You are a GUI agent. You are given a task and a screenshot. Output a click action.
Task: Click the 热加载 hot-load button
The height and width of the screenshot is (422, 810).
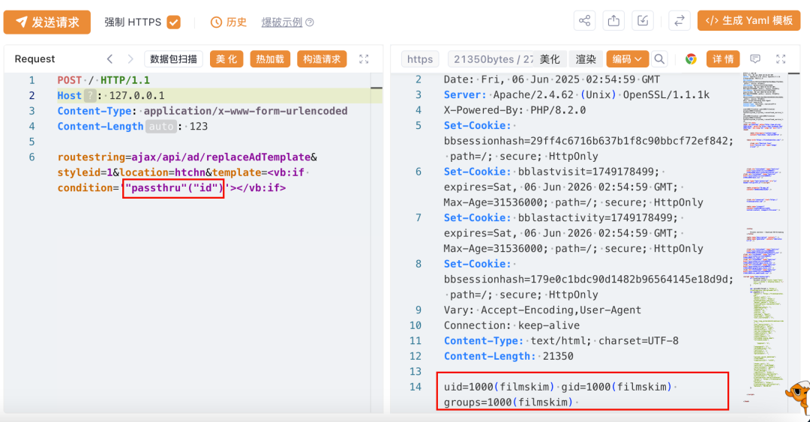point(270,59)
